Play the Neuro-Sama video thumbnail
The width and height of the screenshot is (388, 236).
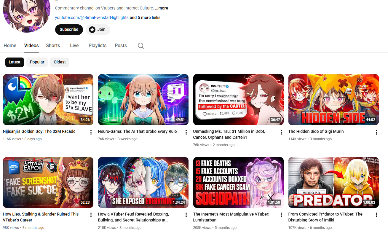[x=143, y=100]
